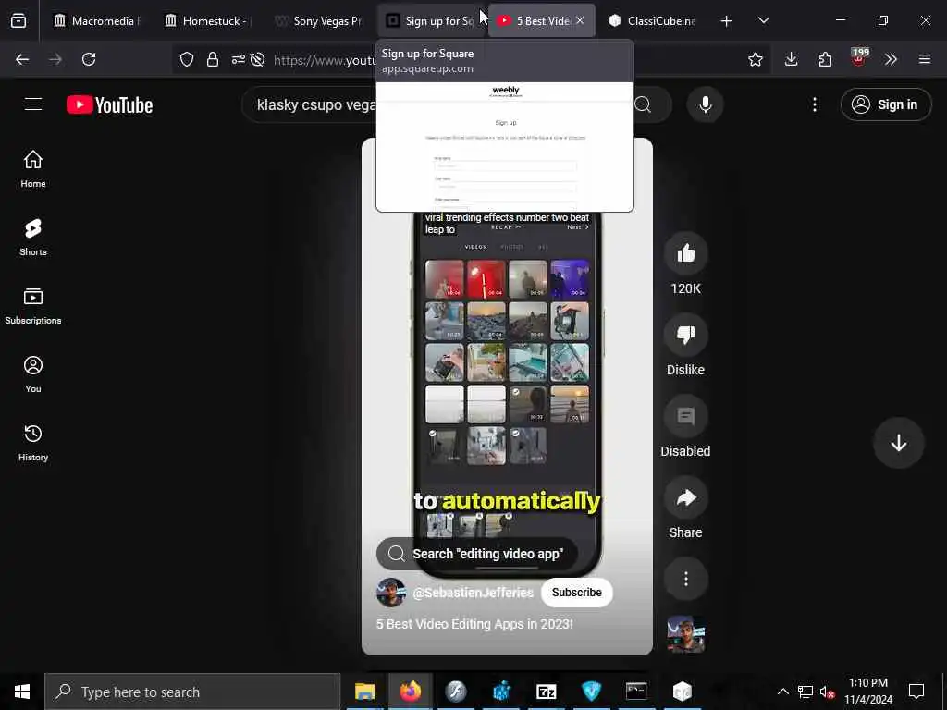Open YouTube settings three-dot menu
The image size is (947, 710).
pyautogui.click(x=814, y=104)
